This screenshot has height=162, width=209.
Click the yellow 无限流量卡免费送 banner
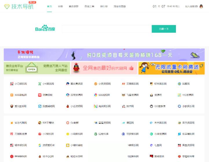[171, 68]
